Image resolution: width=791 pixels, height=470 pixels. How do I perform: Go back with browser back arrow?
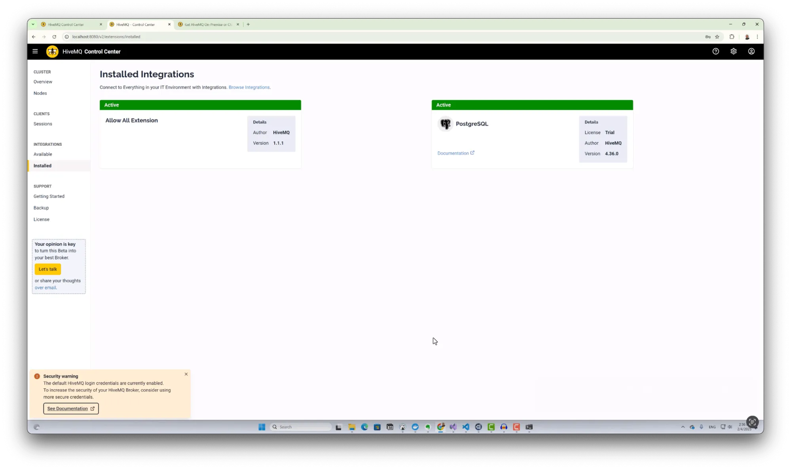pyautogui.click(x=34, y=37)
